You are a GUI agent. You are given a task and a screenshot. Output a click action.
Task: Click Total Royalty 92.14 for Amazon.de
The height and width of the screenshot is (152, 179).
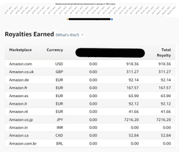pos(166,80)
